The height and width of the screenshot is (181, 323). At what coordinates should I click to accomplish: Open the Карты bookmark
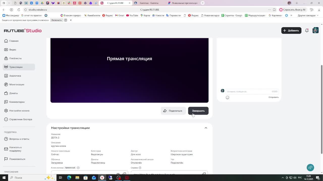(145, 15)
